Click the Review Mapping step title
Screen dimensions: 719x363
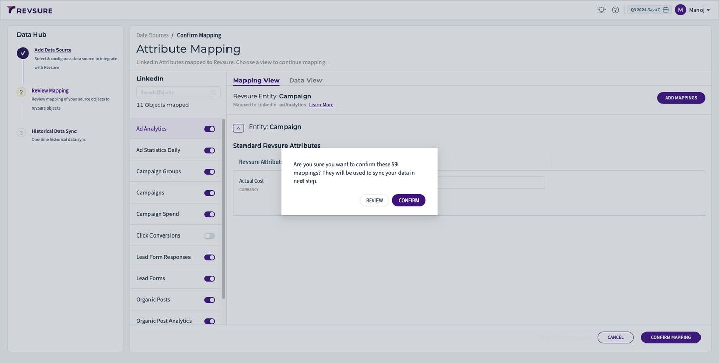(50, 90)
